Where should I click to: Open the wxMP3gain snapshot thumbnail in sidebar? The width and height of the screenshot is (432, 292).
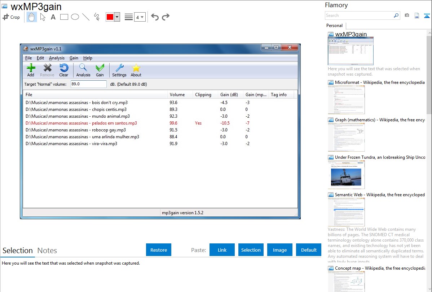point(351,51)
